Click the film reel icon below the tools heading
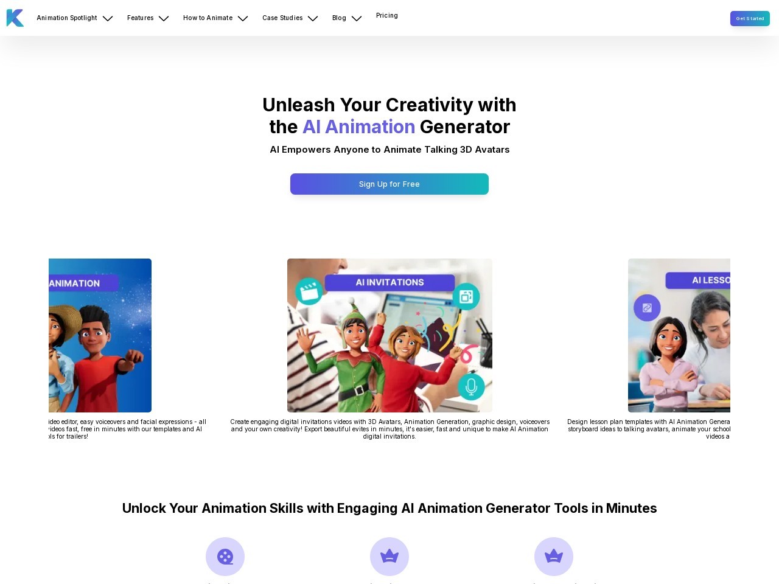The width and height of the screenshot is (779, 584). [x=225, y=557]
